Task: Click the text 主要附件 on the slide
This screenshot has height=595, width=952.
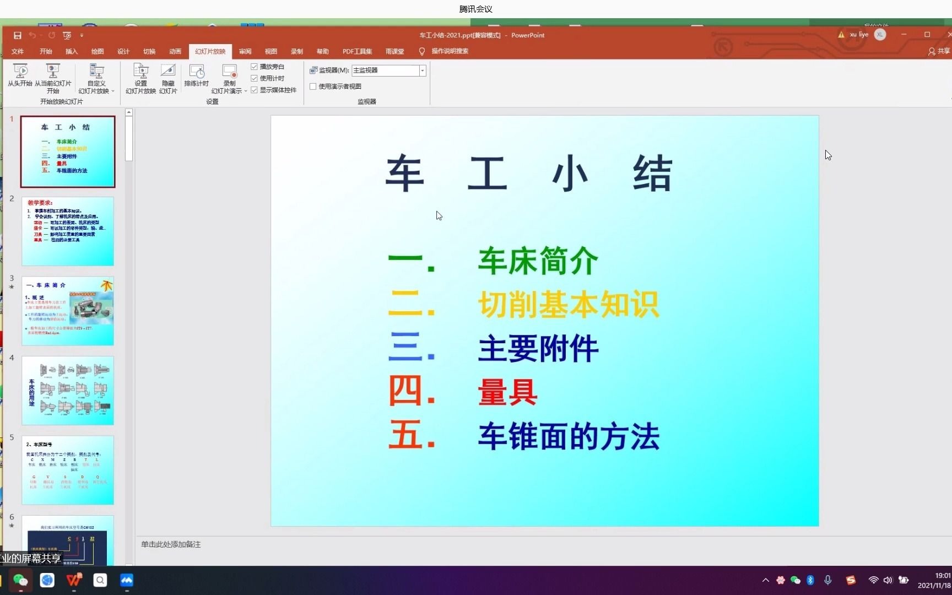Action: click(538, 349)
